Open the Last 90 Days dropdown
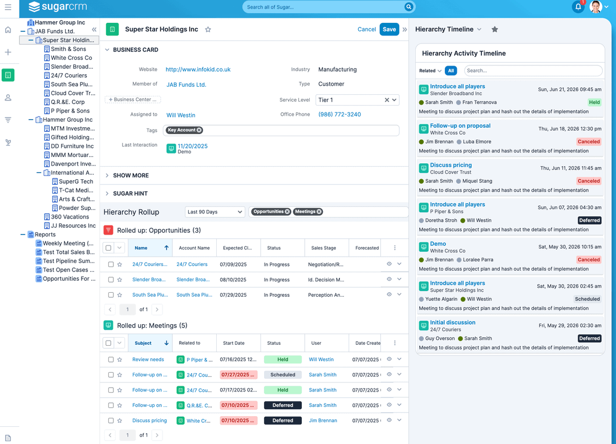This screenshot has height=444, width=616. [215, 212]
